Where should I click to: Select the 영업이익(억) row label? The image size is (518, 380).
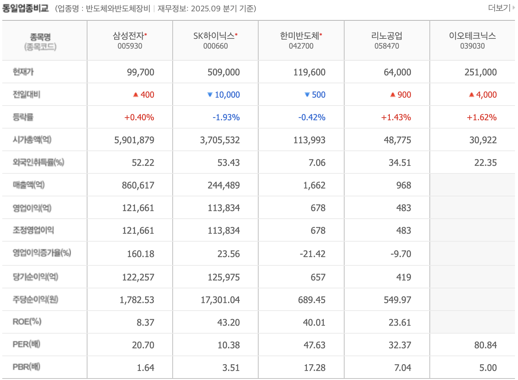[32, 208]
